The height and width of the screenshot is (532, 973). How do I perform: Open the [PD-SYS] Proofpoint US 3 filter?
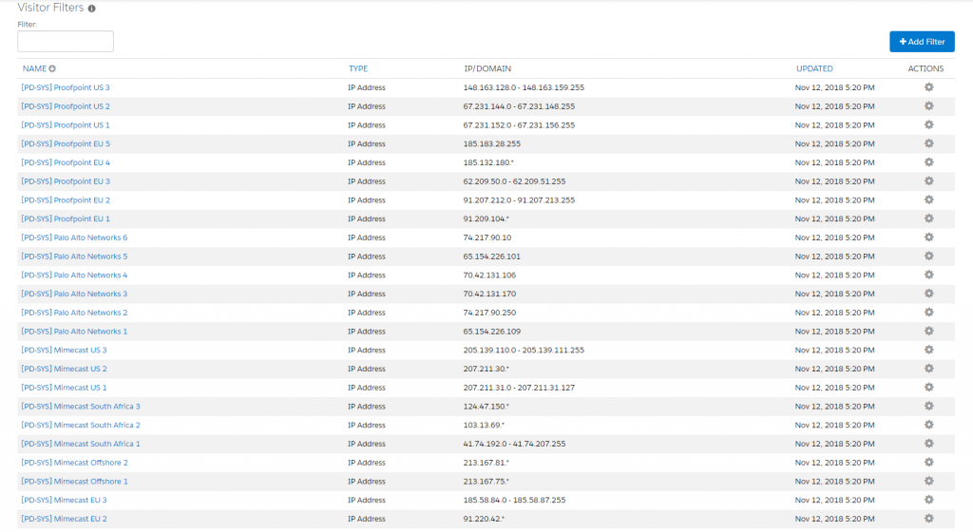point(66,87)
